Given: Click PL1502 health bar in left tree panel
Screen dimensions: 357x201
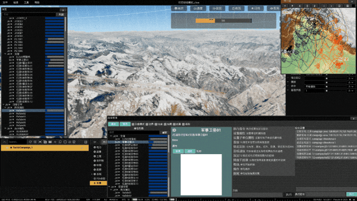Looking at the screenshot, I should click(55, 42).
